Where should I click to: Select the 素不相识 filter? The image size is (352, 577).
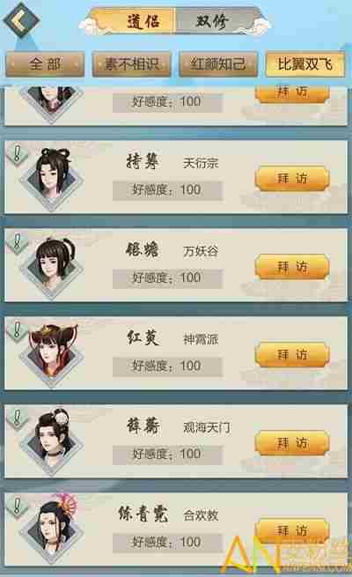131,64
